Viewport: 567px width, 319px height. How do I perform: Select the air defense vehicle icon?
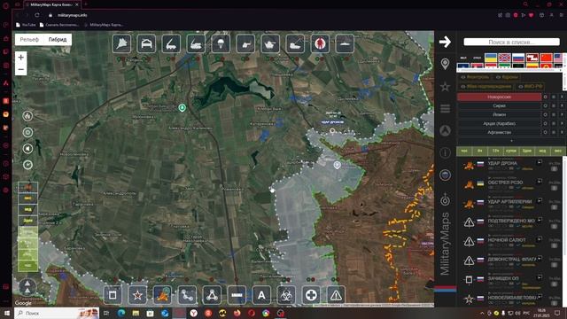click(x=196, y=43)
